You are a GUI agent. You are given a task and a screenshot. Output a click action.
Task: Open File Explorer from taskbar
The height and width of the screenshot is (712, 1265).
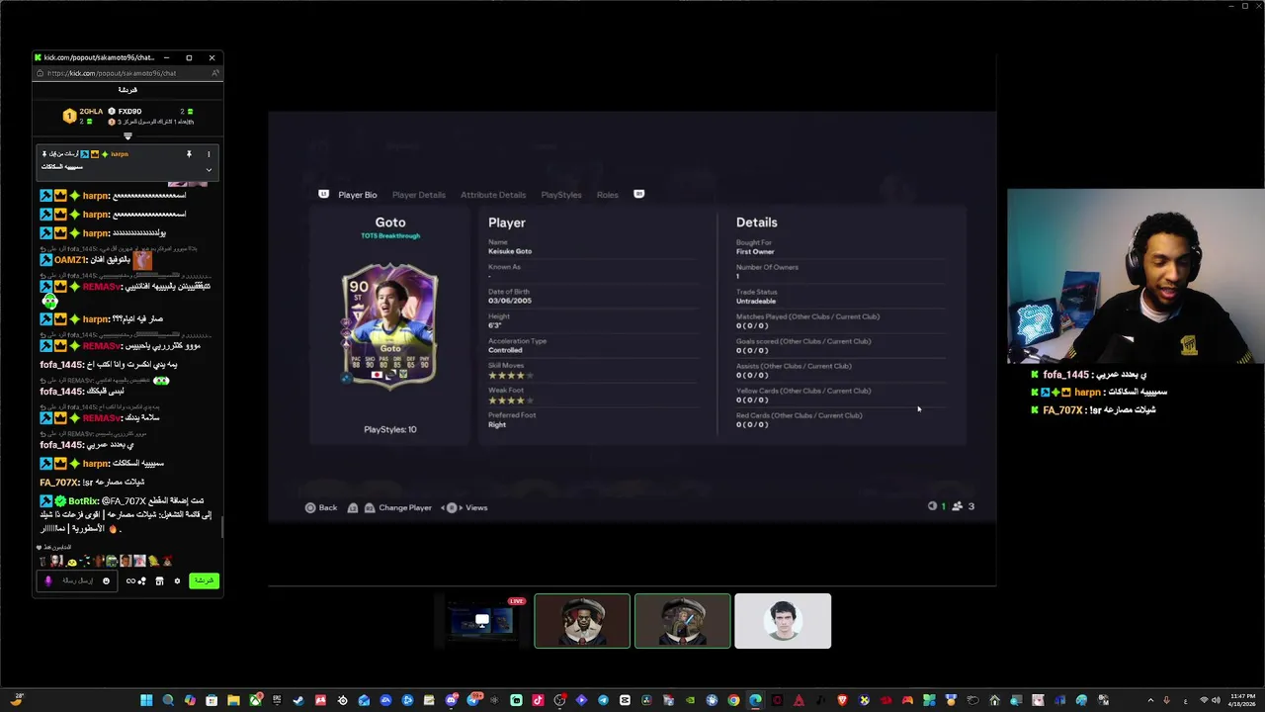pyautogui.click(x=233, y=700)
